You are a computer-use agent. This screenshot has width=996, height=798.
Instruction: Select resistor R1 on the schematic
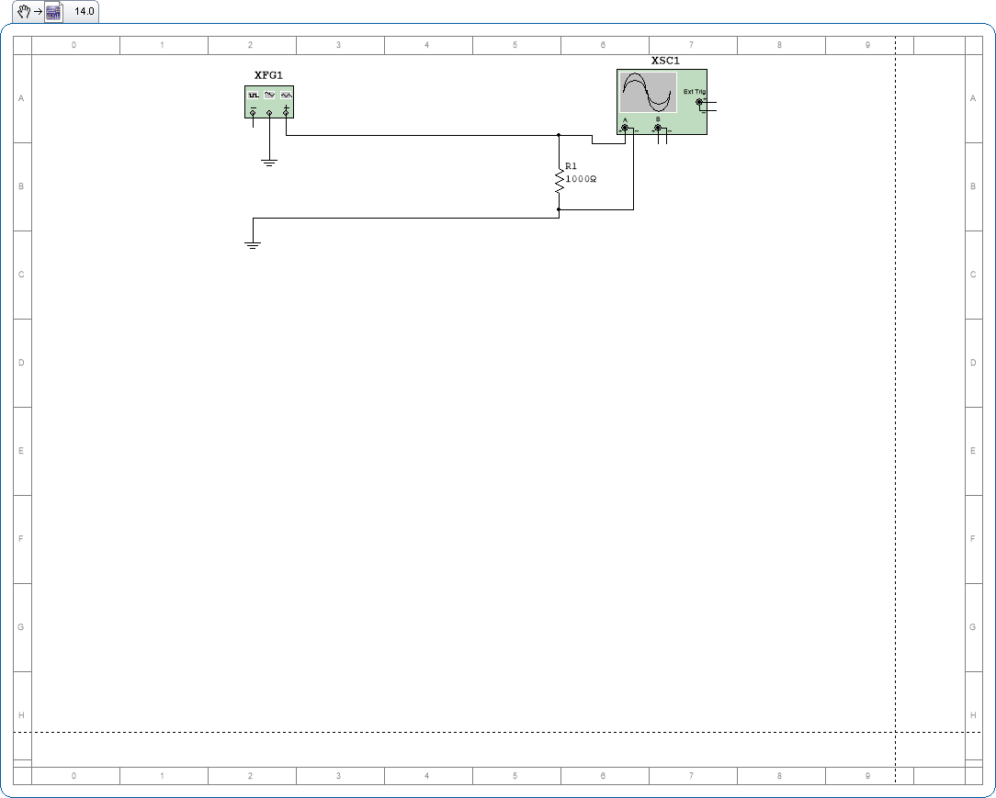pos(559,180)
